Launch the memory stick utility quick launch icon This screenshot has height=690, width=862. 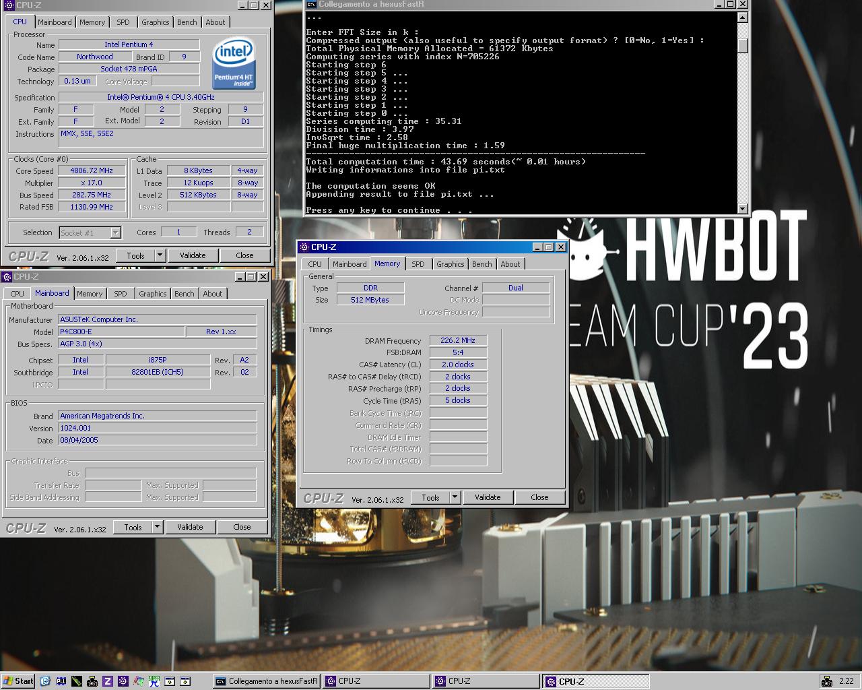[77, 681]
